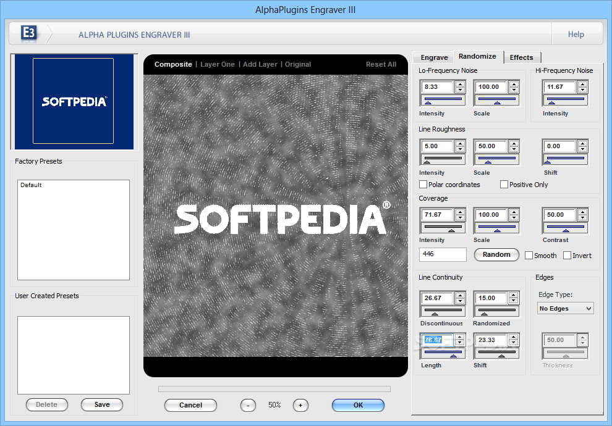The height and width of the screenshot is (426, 612).
Task: Decrease Coverage Scale with down arrow
Action: click(x=514, y=218)
